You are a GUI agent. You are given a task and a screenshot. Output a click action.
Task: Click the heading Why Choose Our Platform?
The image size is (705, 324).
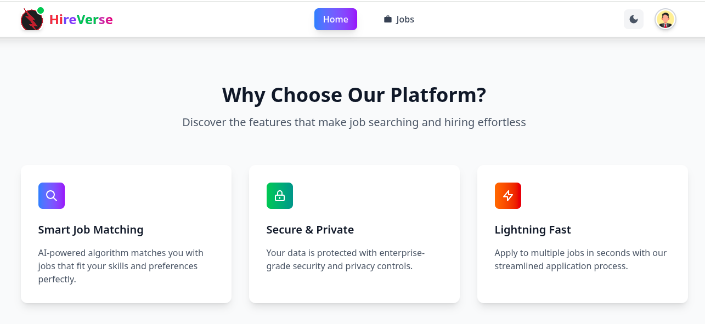click(353, 95)
